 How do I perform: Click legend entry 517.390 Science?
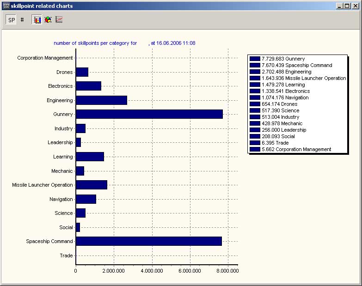coord(281,110)
